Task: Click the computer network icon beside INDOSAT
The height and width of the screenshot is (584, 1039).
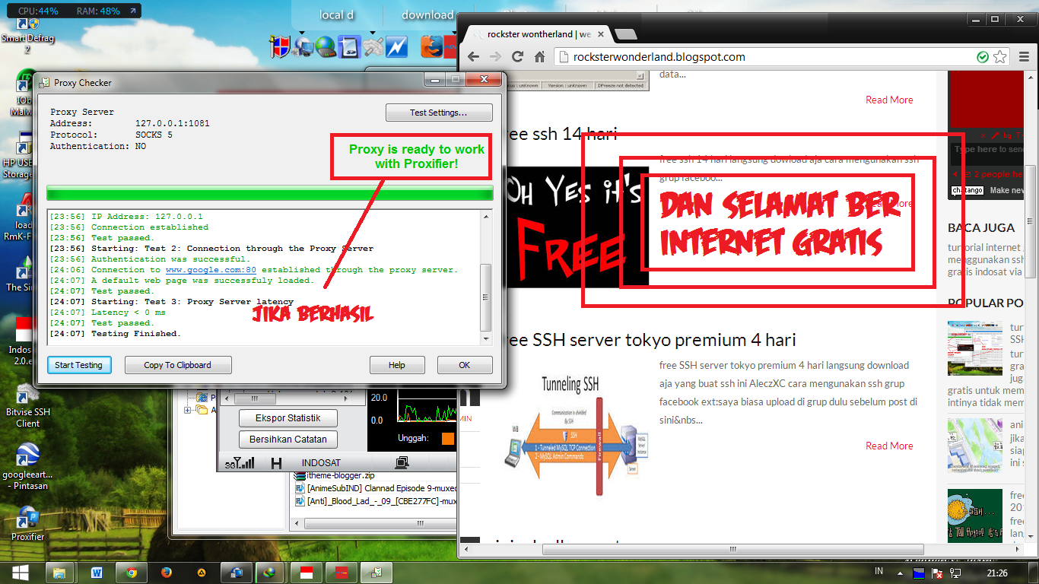Action: (x=402, y=462)
